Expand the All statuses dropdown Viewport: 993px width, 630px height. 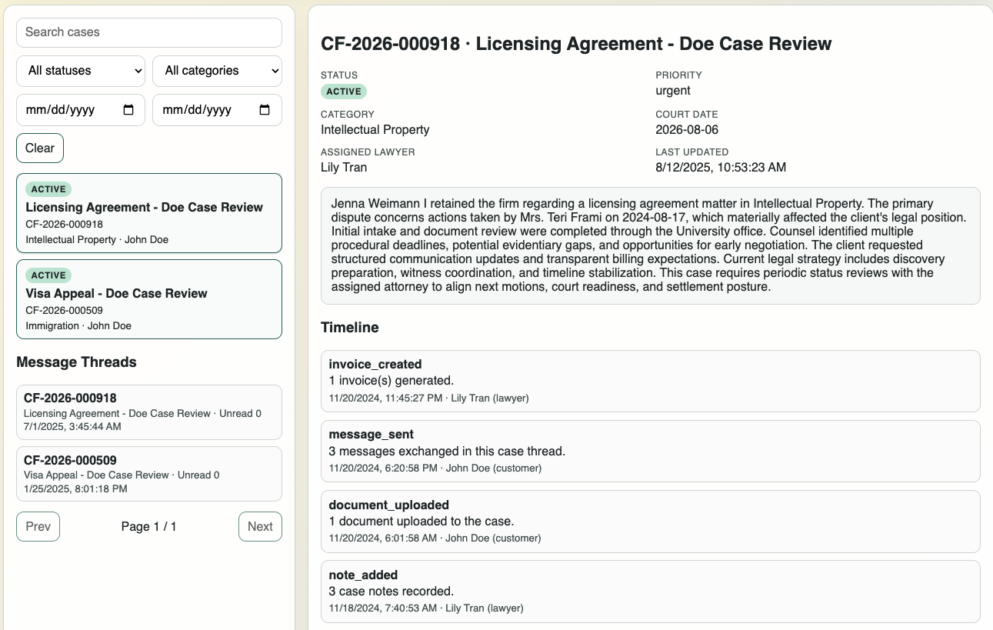81,71
